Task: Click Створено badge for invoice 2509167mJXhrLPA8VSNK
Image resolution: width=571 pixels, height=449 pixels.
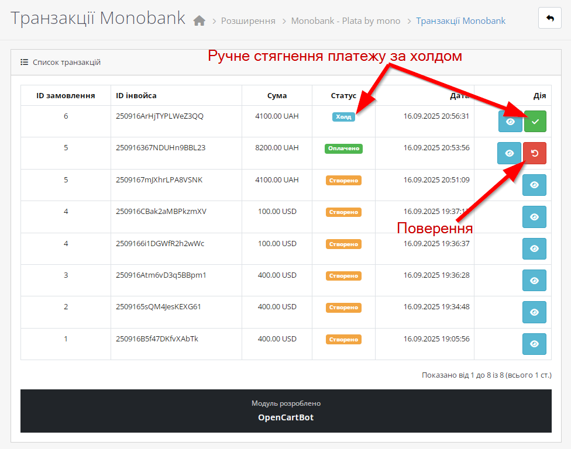Action: 343,181
